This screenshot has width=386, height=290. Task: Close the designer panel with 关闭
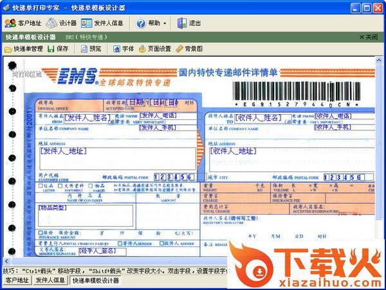point(369,37)
